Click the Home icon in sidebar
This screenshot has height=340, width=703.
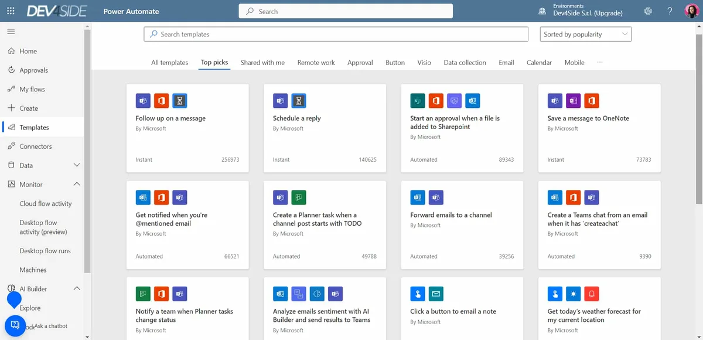[x=11, y=51]
